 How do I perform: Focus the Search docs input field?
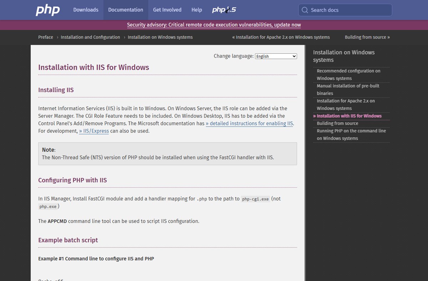[345, 10]
